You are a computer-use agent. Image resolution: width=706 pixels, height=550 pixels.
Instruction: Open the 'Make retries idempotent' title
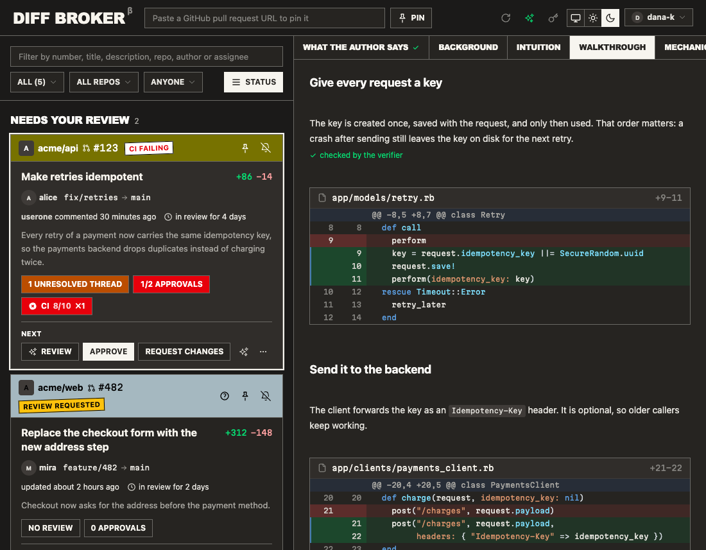tap(82, 177)
